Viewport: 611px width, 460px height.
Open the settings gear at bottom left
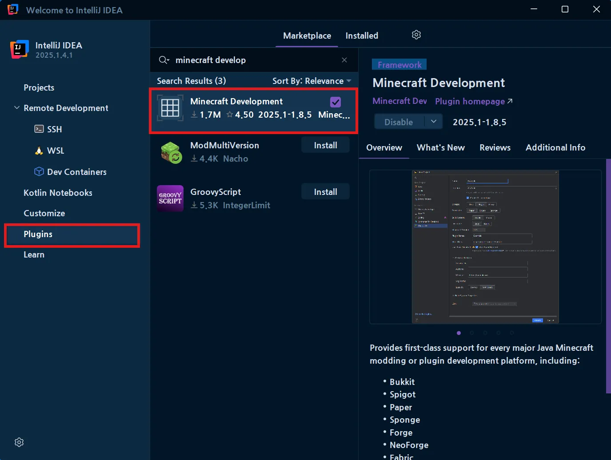[x=19, y=442]
